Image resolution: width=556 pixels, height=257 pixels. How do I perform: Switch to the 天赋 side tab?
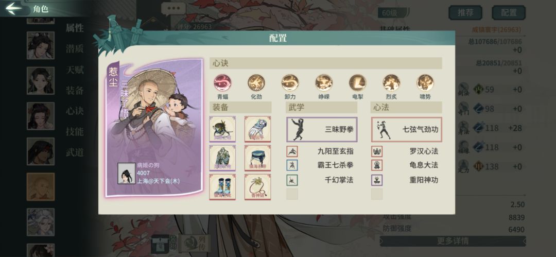click(x=75, y=70)
